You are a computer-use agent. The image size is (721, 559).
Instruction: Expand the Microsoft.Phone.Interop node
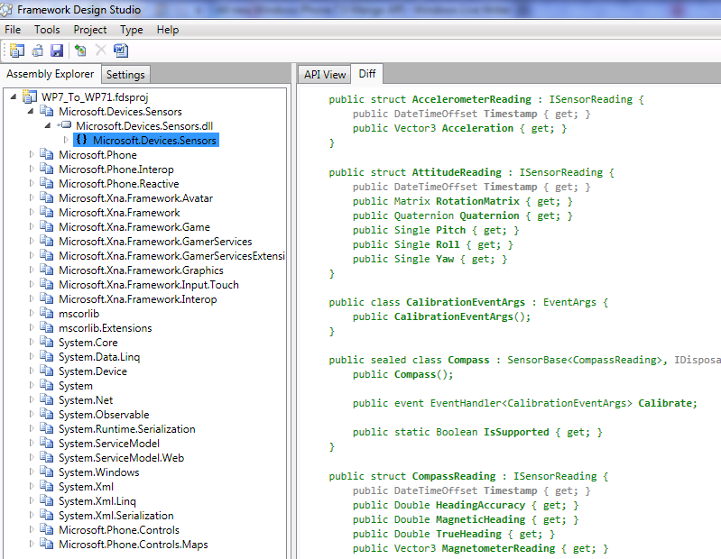(x=32, y=169)
